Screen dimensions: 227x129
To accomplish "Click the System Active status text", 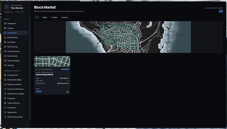I will [x=19, y=12].
